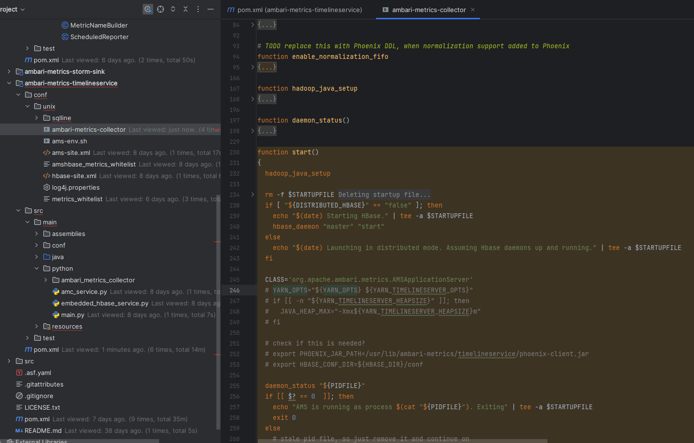Click the Project panel vertical scrollbar

tap(218, 311)
